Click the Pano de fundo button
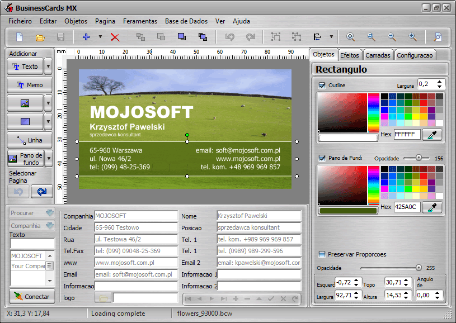 [x=26, y=158]
